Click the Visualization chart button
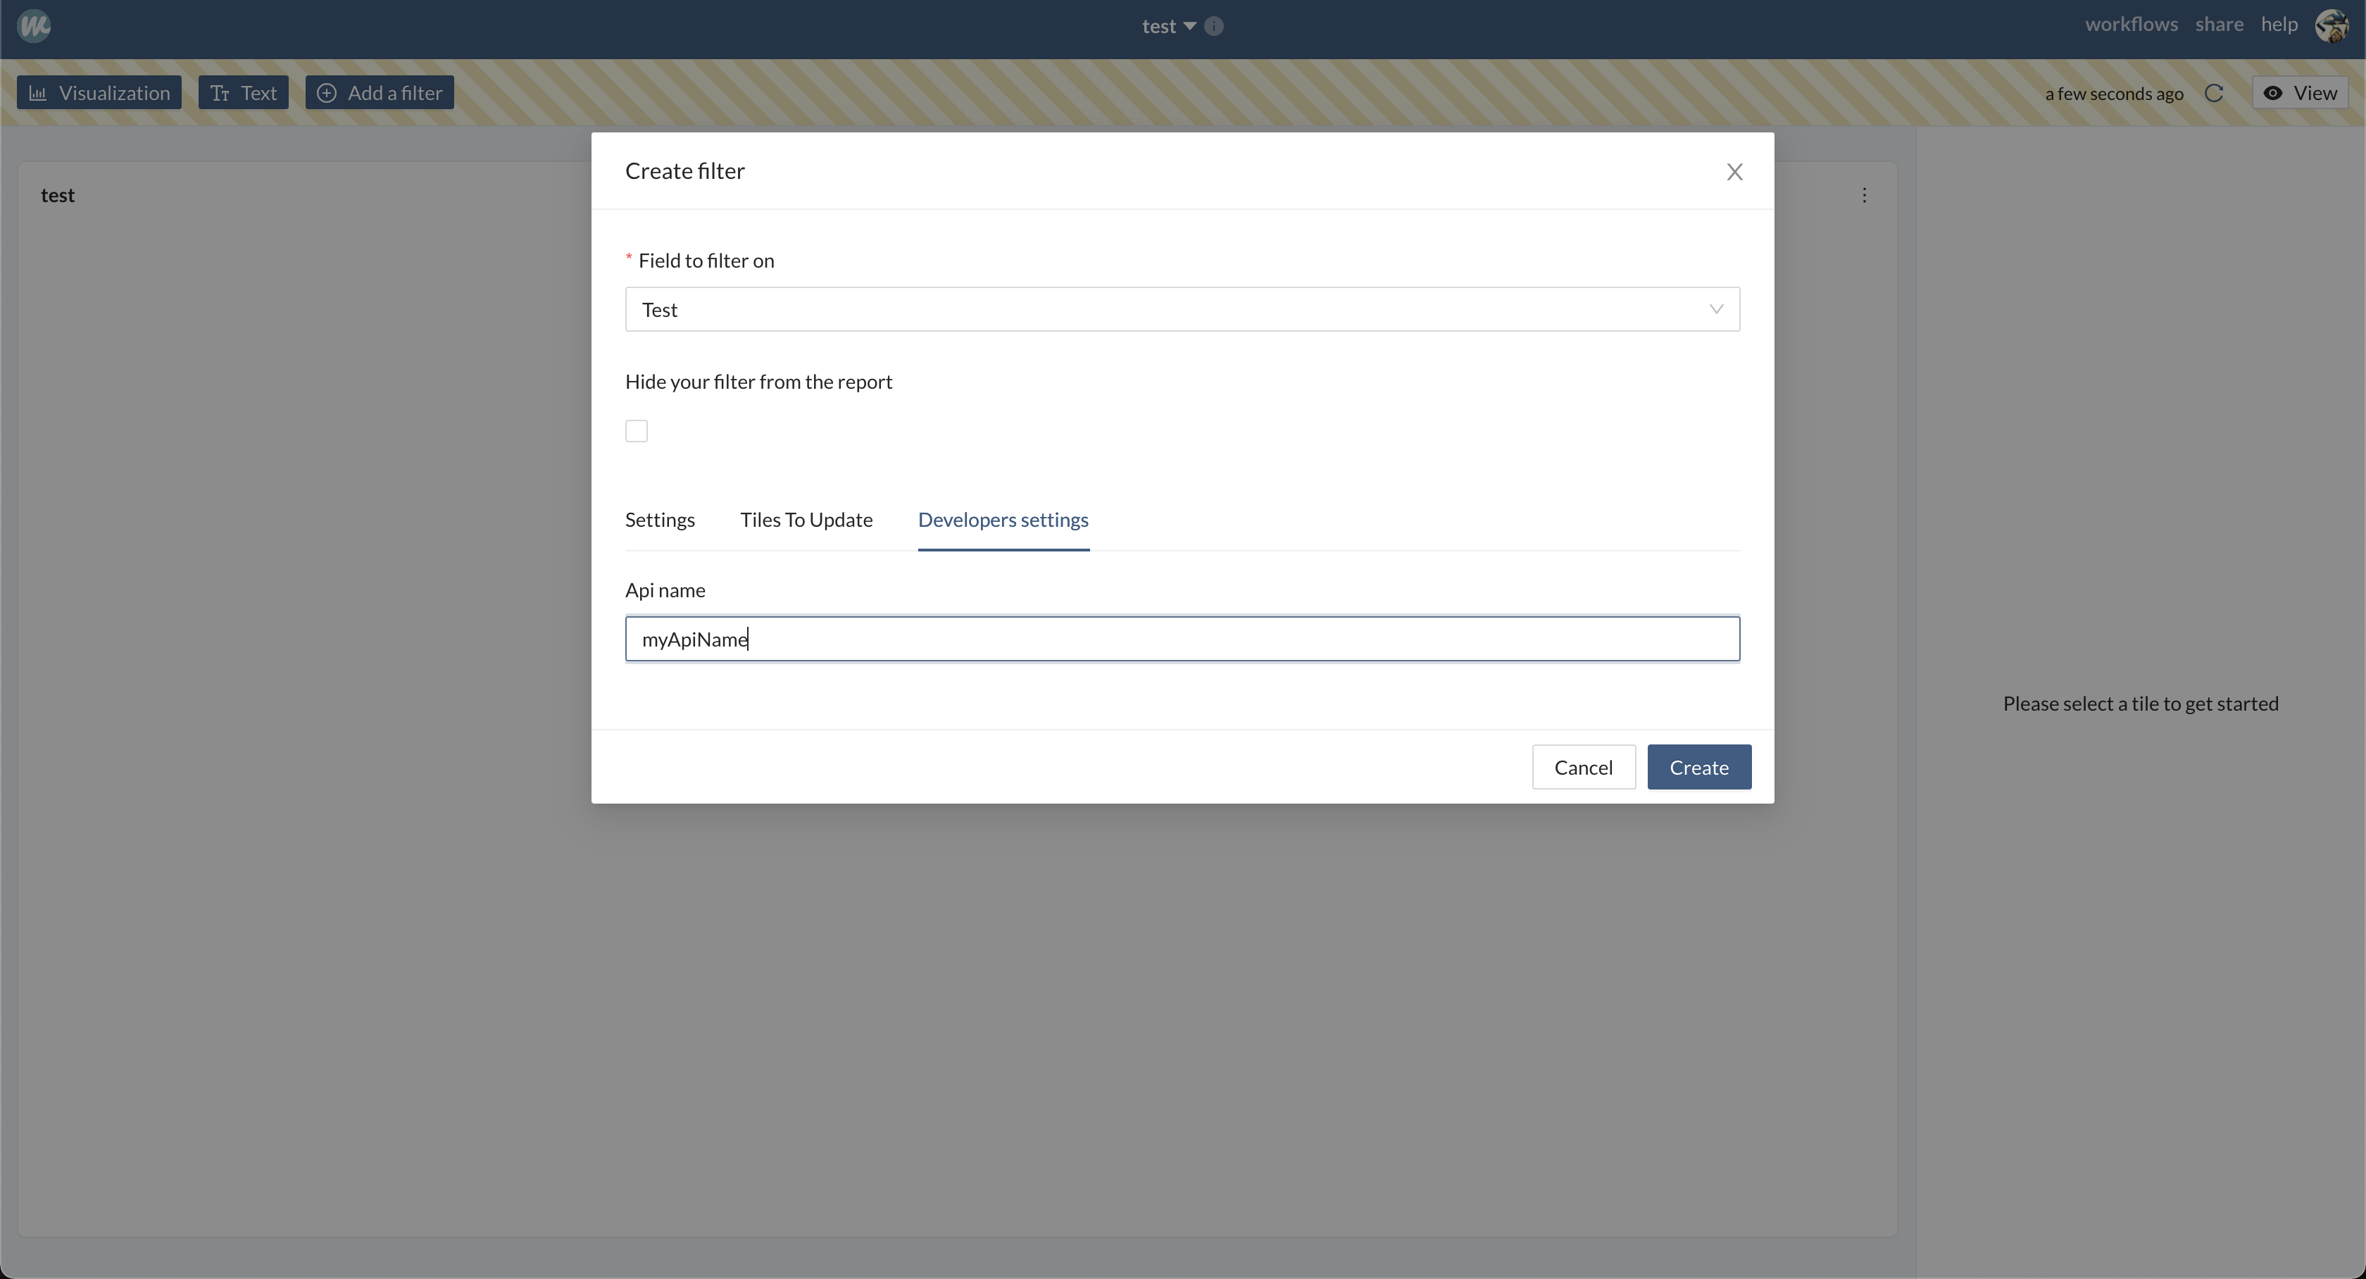Screen dimensions: 2366x1279 [x=99, y=93]
